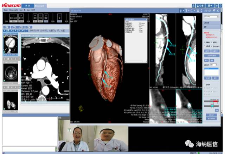
Task: Switch to the dark blue tab beside the Hinacom logo
Action: pos(28,6)
